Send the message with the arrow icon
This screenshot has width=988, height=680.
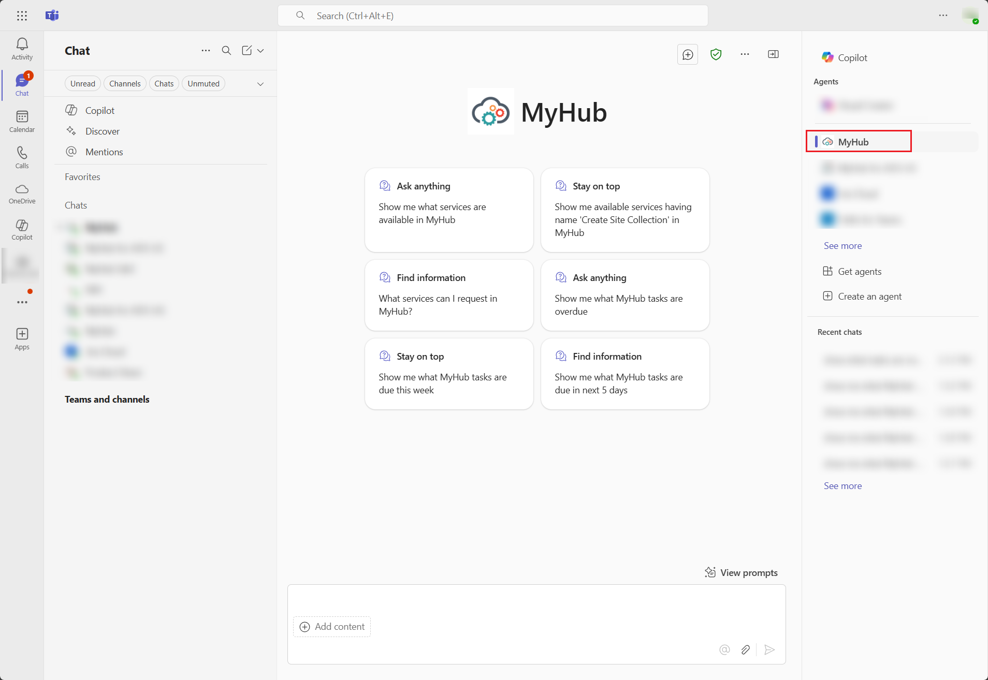point(769,650)
